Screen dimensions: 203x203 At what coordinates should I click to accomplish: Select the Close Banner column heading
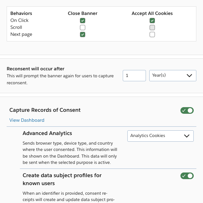(83, 14)
